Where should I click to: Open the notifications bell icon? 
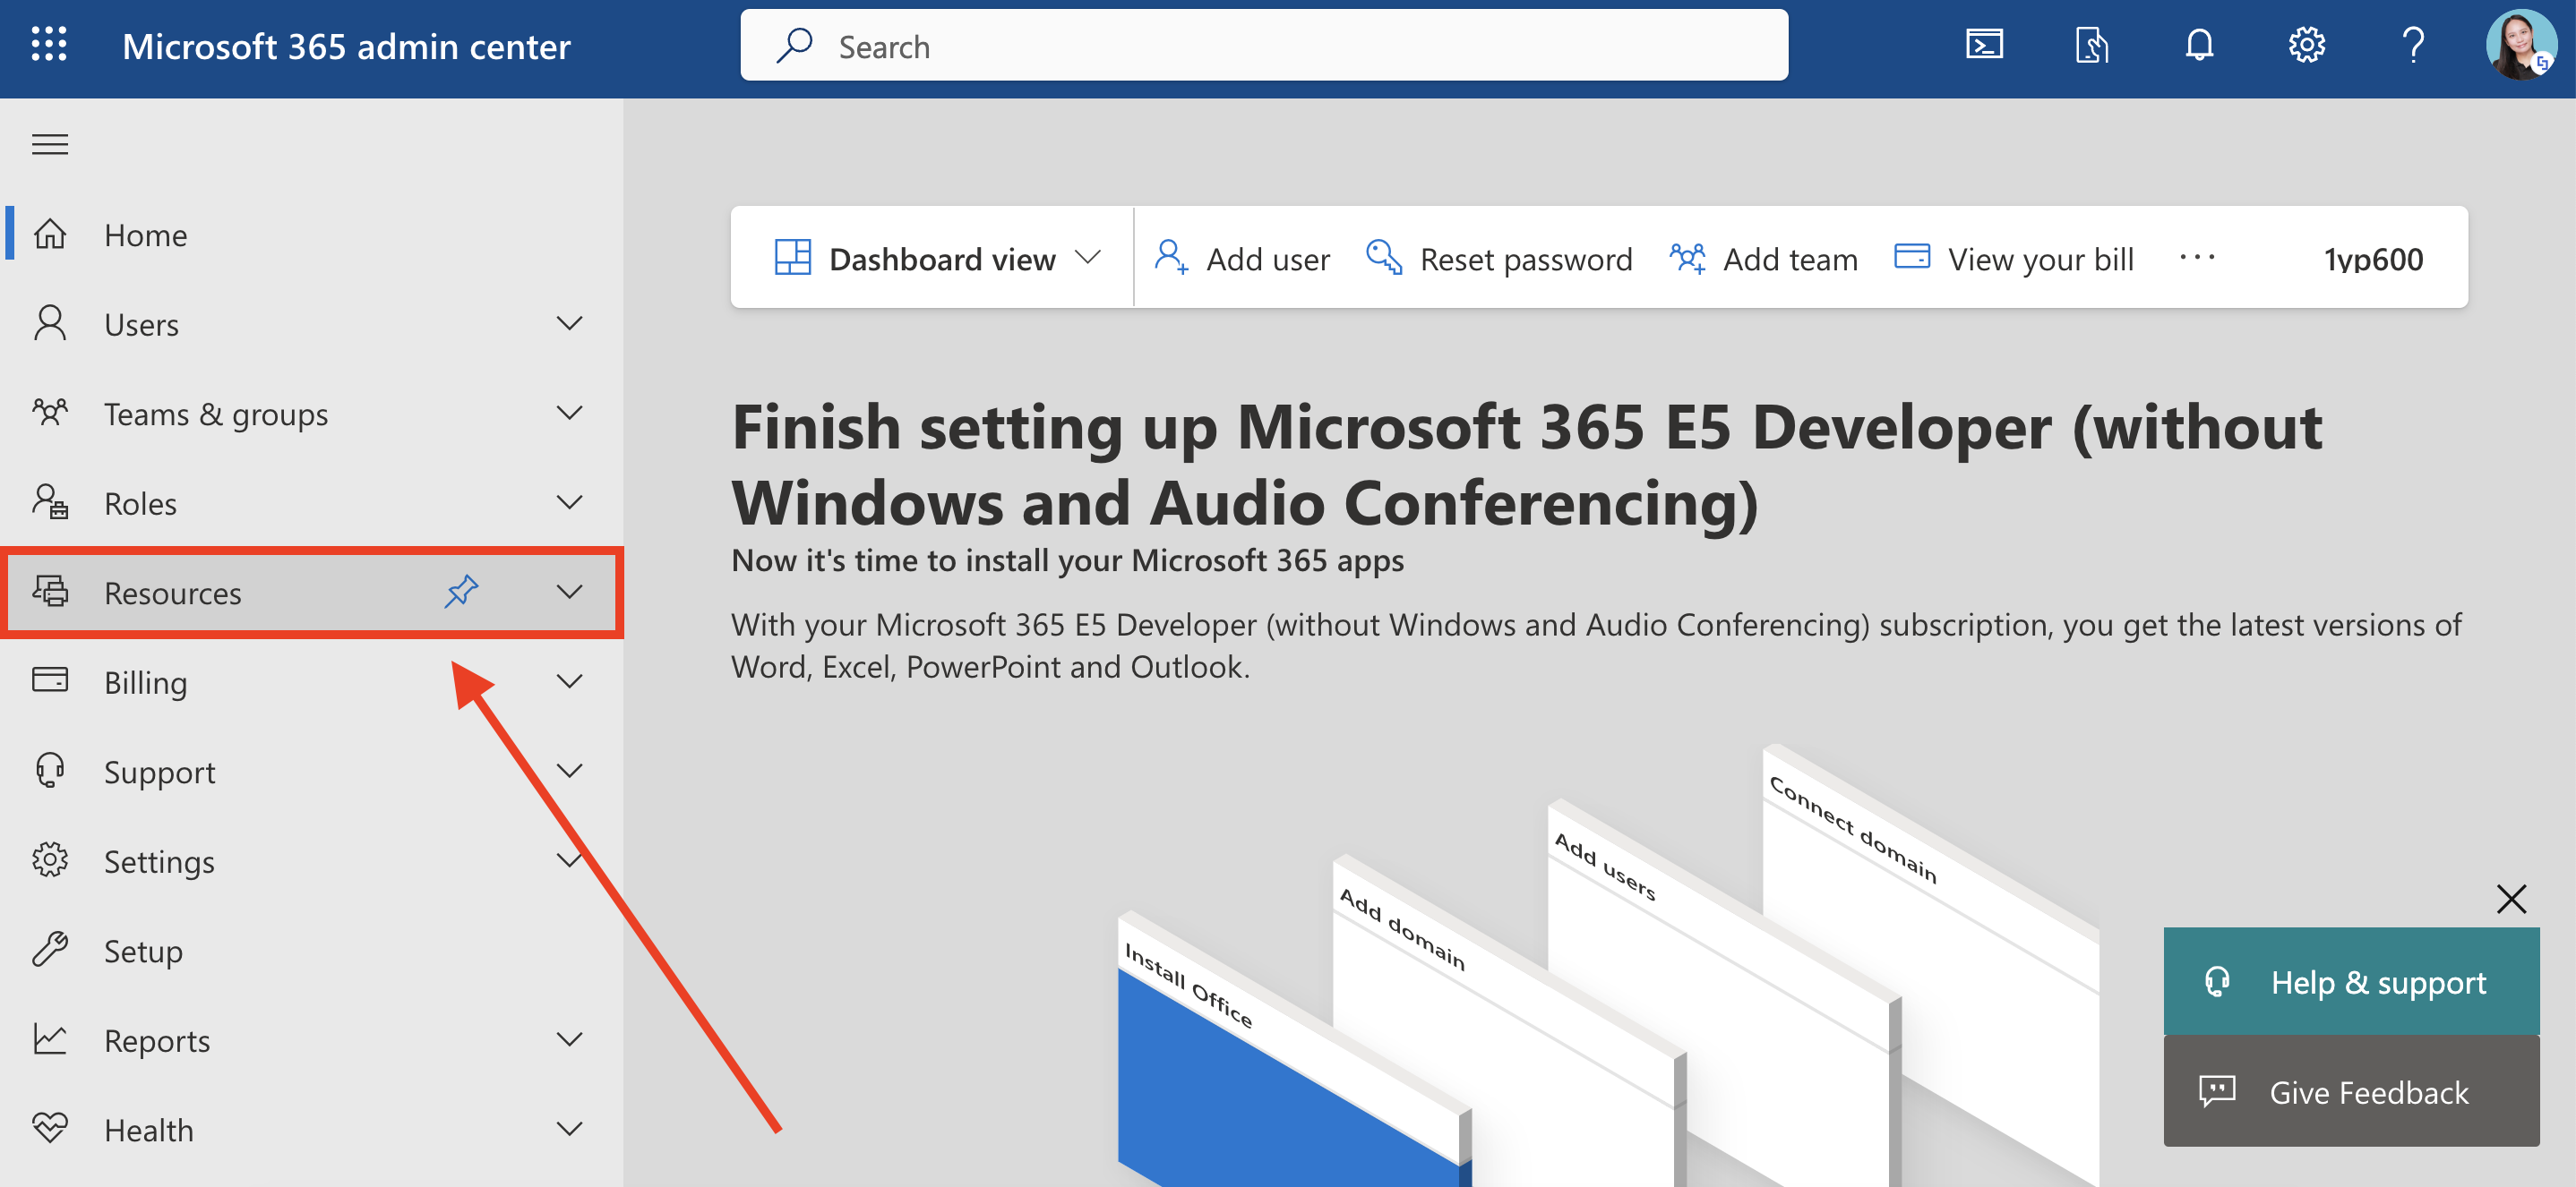point(2199,45)
